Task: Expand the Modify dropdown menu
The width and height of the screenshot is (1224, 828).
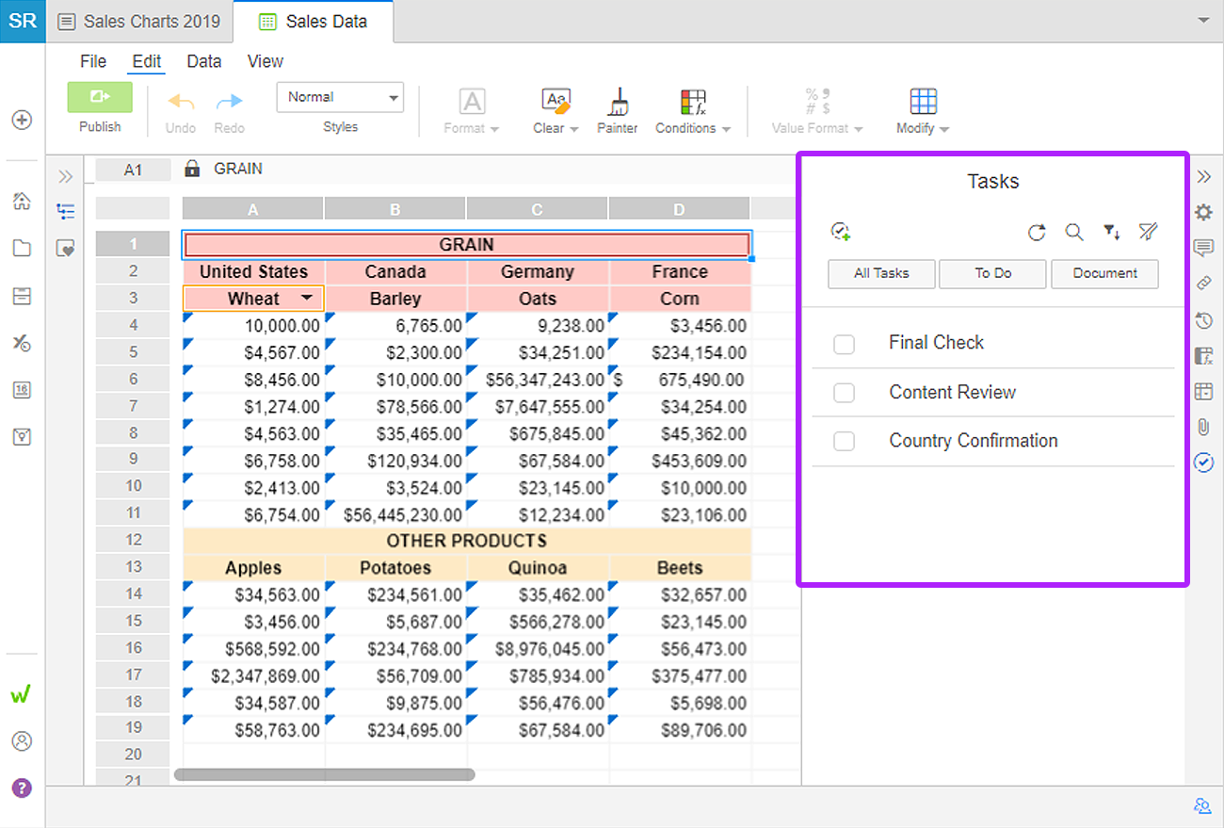Action: pyautogui.click(x=923, y=111)
